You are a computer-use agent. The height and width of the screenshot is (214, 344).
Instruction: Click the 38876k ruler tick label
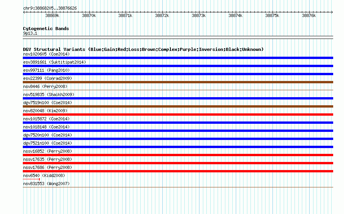[309, 16]
